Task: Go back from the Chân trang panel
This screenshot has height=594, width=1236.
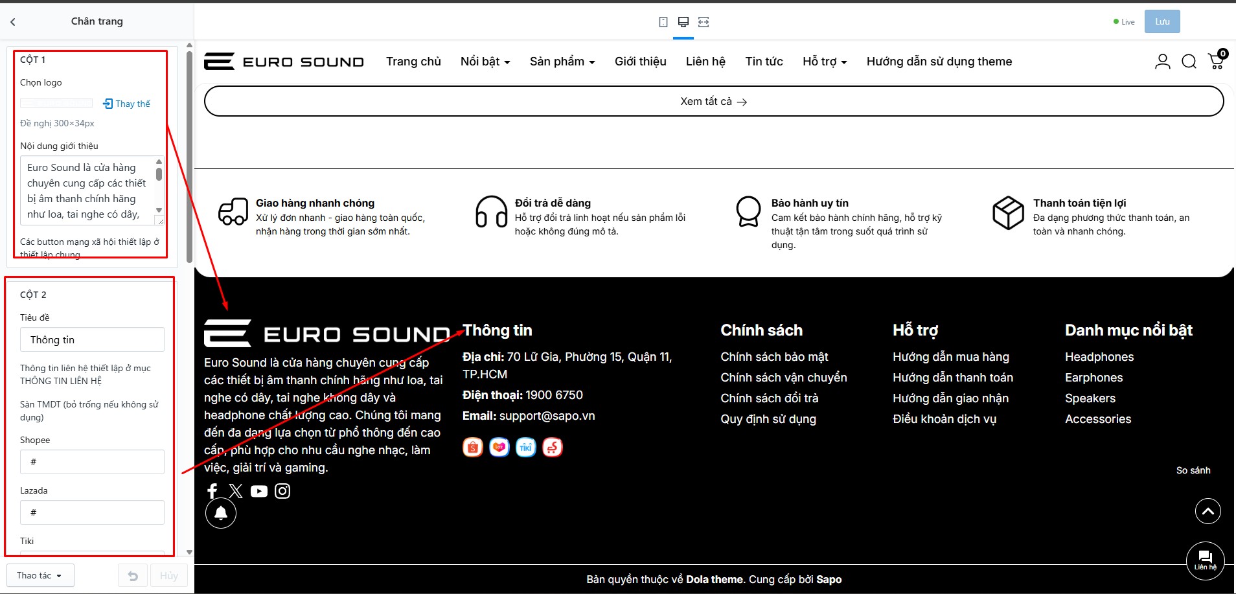Action: 13,21
